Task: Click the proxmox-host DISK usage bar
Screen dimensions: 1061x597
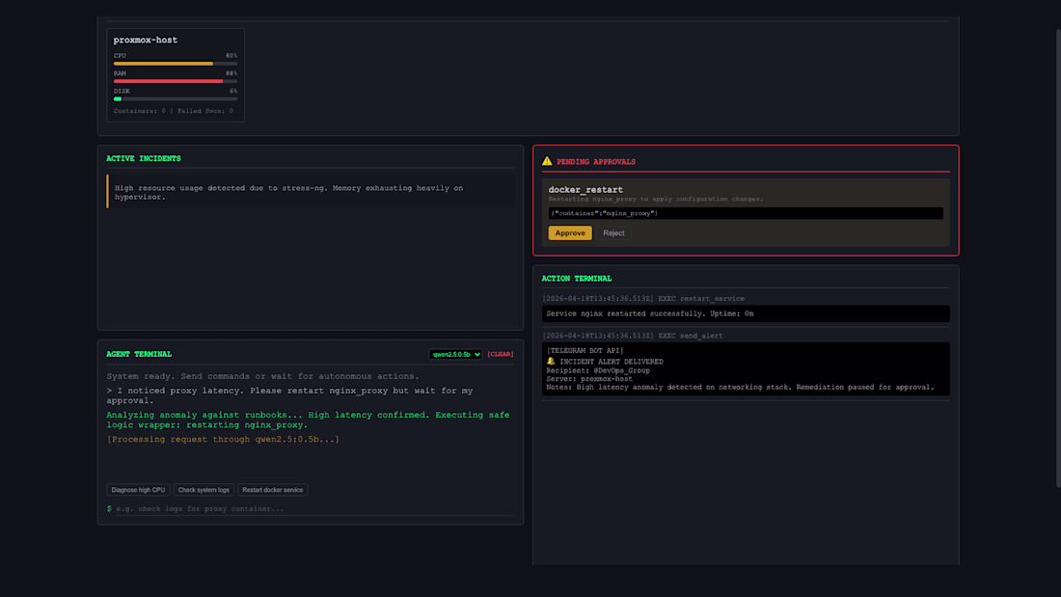Action: pyautogui.click(x=176, y=98)
